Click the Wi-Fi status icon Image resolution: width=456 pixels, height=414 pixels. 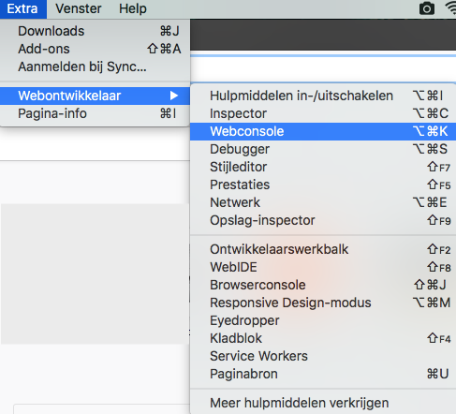451,8
